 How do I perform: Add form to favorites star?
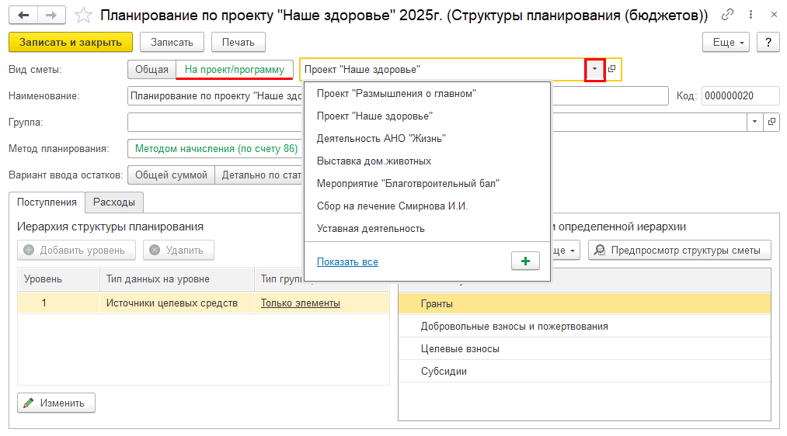coord(83,16)
